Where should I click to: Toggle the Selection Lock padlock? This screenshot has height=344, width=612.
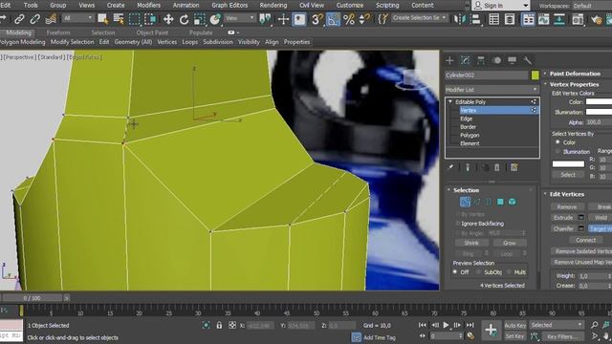pos(219,325)
